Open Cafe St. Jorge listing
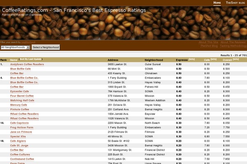 tap(19, 146)
